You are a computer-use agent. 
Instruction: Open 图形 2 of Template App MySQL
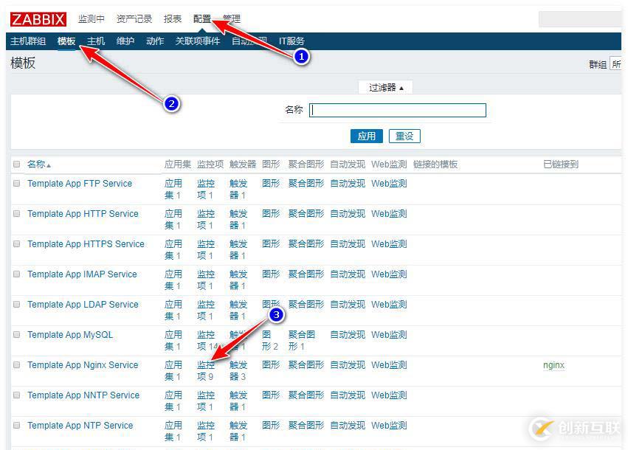270,340
